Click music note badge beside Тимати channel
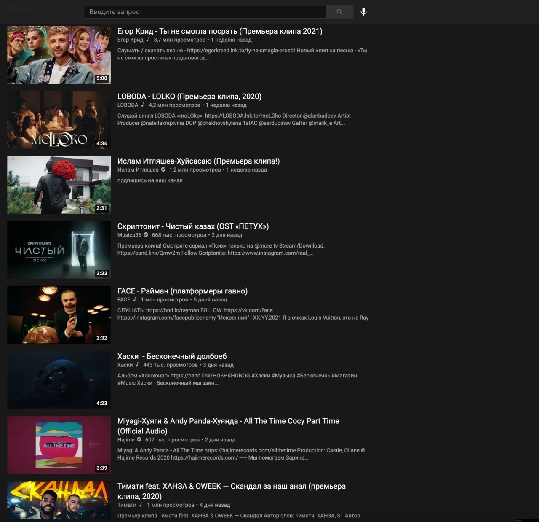Image resolution: width=539 pixels, height=522 pixels. pos(141,504)
